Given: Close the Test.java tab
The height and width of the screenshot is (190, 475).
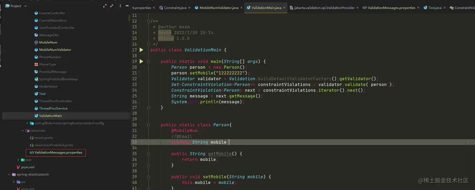Looking at the screenshot, I should (445, 8).
